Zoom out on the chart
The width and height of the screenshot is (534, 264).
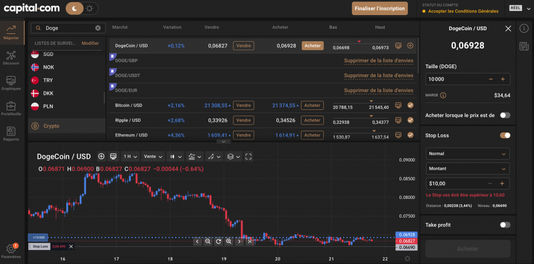pyautogui.click(x=208, y=242)
